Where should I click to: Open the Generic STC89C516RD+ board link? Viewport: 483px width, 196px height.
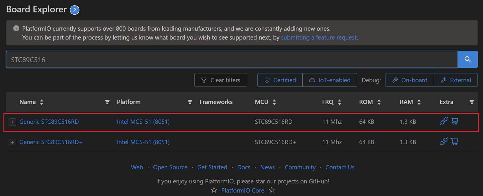51,142
